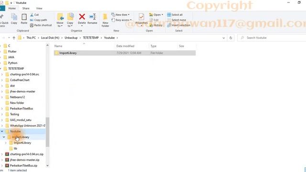Select New folder in tree
This screenshot has height=172, width=306.
(x=17, y=103)
